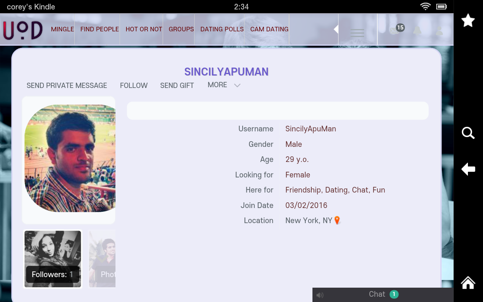483x302 pixels.
Task: Click the SINCILYAPUMAN profile heading
Action: coord(226,72)
